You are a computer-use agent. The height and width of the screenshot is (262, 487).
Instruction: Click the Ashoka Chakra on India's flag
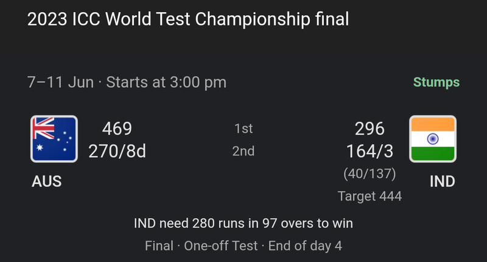coord(433,138)
